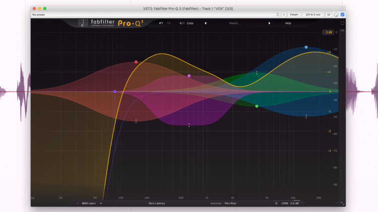
Task: Click the 10k frequency label
Action: 293,198
